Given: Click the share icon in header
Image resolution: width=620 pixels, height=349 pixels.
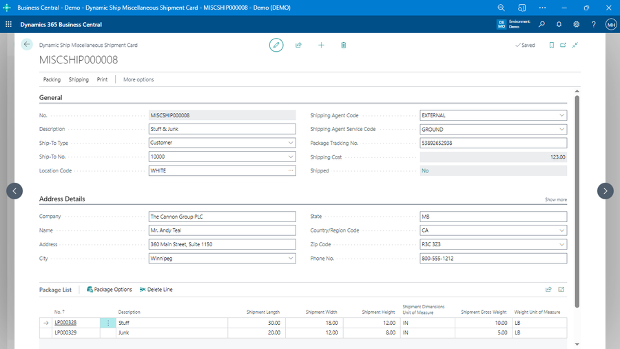Looking at the screenshot, I should pyautogui.click(x=298, y=45).
